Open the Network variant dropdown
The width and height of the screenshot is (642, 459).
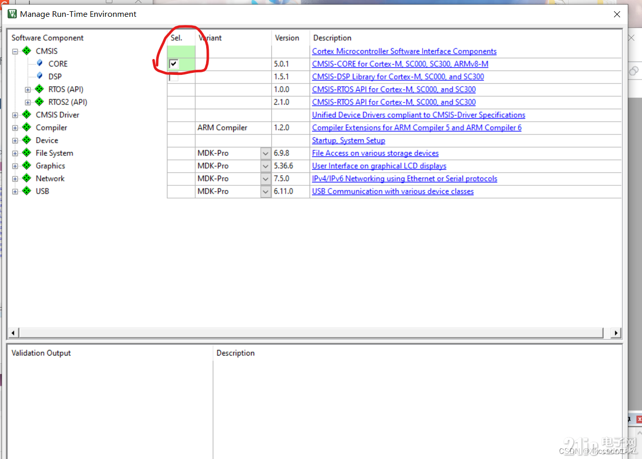coord(265,179)
